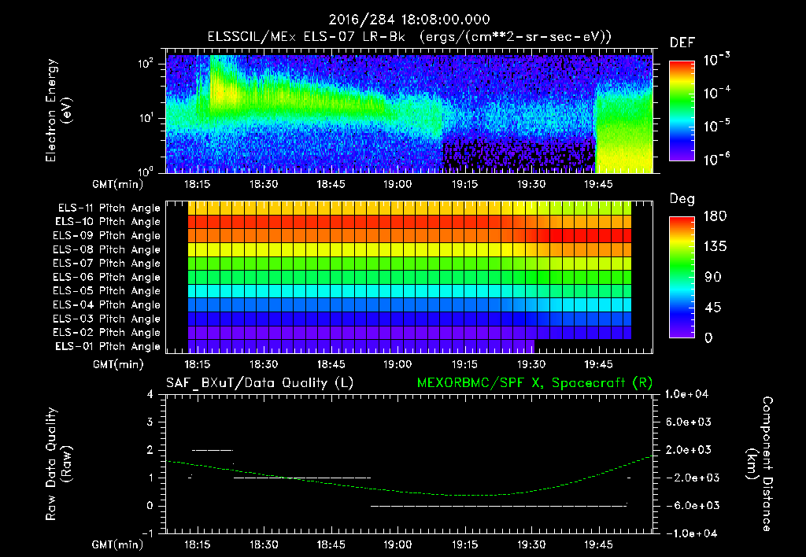Click the green MEXORBMC/SPF X, Spacecraft (R) title

pyautogui.click(x=534, y=383)
